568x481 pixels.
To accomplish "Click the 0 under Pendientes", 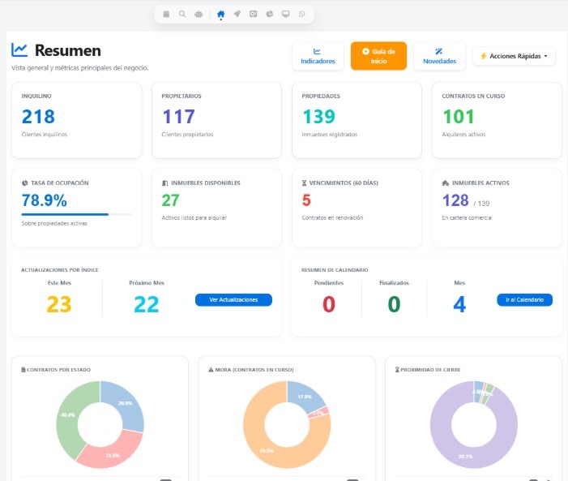I will (x=329, y=304).
